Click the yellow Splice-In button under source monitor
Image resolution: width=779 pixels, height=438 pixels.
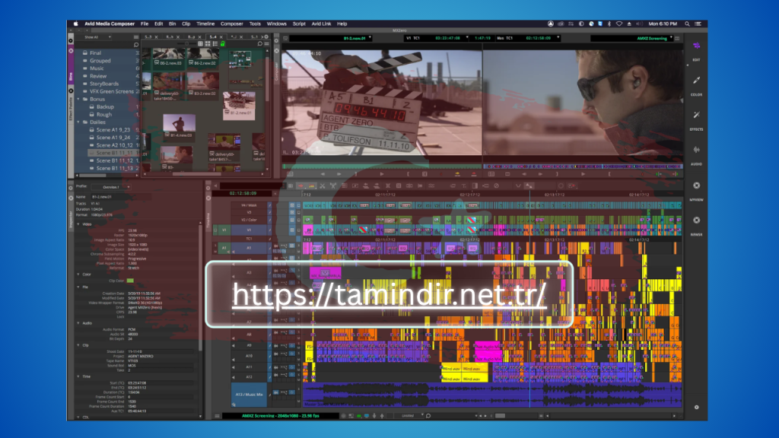tap(457, 174)
